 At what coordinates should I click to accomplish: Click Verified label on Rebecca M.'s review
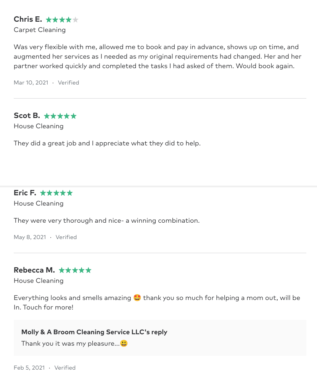point(65,368)
